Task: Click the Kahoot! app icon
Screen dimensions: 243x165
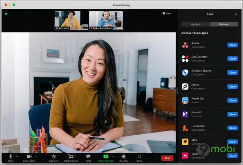Action: tap(185, 114)
